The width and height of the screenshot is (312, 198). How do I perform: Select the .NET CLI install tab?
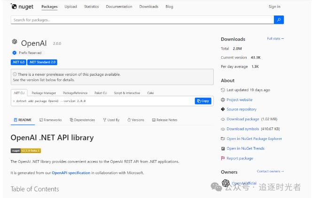[19, 93]
